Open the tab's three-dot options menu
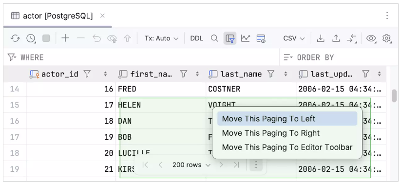The image size is (401, 185). 387,16
